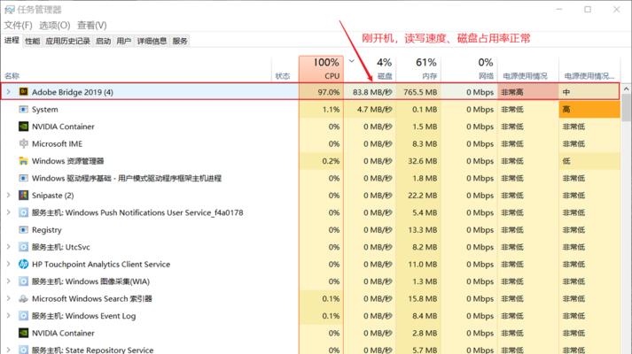The width and height of the screenshot is (632, 354).
Task: Click the Task Manager title bar icon
Action: (x=9, y=10)
